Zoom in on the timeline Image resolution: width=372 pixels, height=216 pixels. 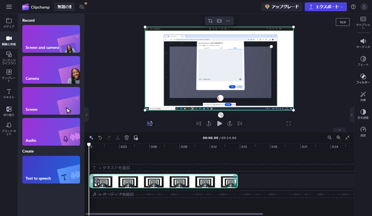[339, 137]
